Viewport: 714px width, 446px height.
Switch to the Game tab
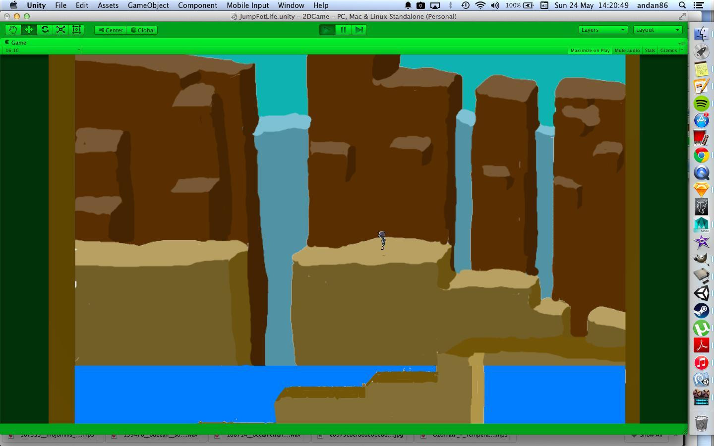coord(15,43)
